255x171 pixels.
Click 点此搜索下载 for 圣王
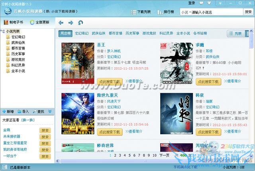(x=110, y=82)
